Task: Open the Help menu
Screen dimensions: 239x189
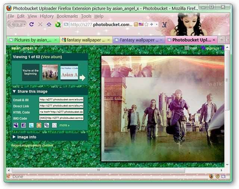Action: click(99, 16)
